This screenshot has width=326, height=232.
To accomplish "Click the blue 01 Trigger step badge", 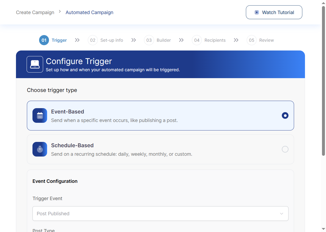I will 44,40.
